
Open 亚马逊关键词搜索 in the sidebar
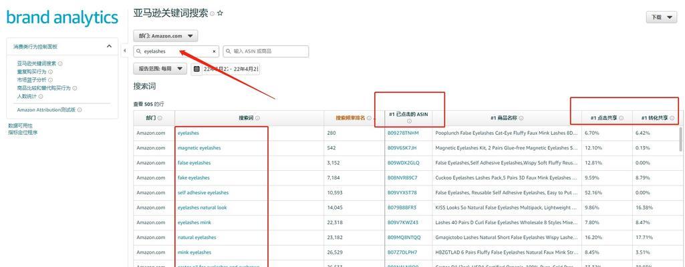tap(37, 63)
